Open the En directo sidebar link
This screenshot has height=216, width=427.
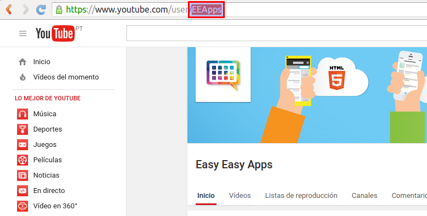[49, 191]
